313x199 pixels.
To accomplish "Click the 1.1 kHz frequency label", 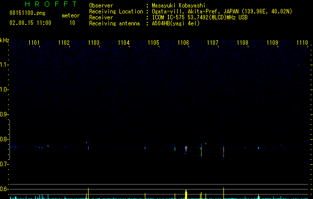I will [x=4, y=65].
